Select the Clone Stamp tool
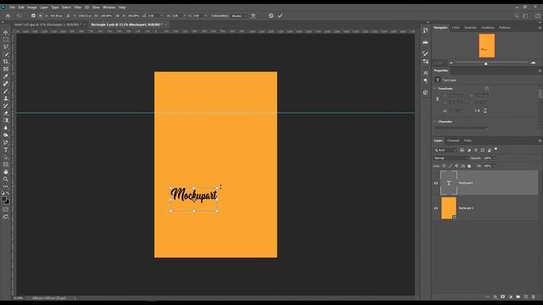 click(x=6, y=98)
